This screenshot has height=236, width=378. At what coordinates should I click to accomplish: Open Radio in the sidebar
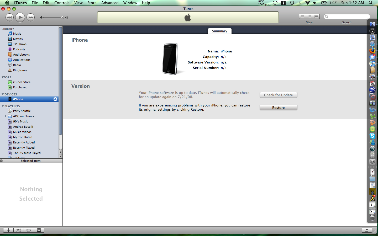click(x=17, y=65)
